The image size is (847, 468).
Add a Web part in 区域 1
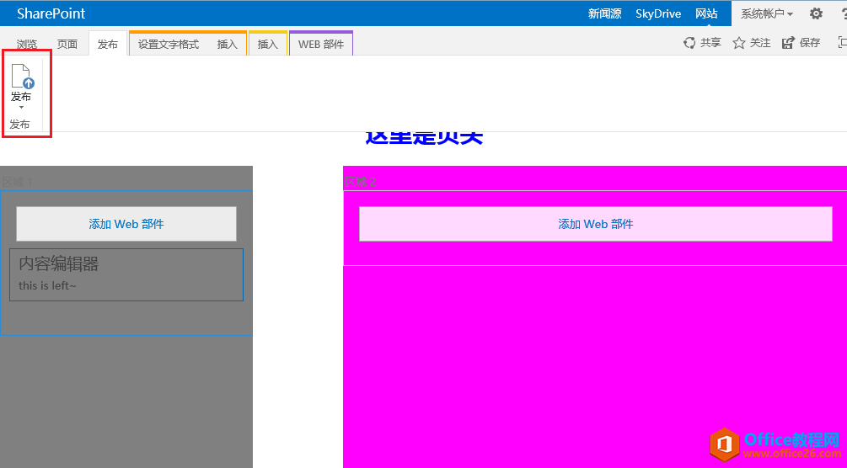(126, 224)
